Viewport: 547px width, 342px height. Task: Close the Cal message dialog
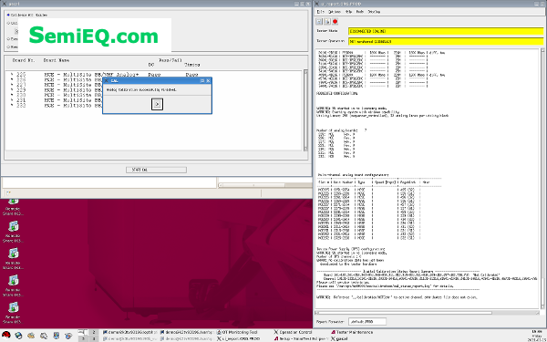[x=208, y=80]
